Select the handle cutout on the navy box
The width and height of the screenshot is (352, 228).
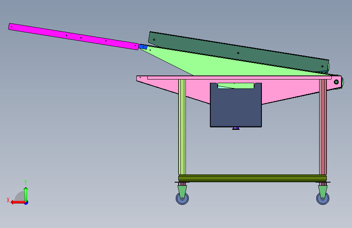click(236, 86)
